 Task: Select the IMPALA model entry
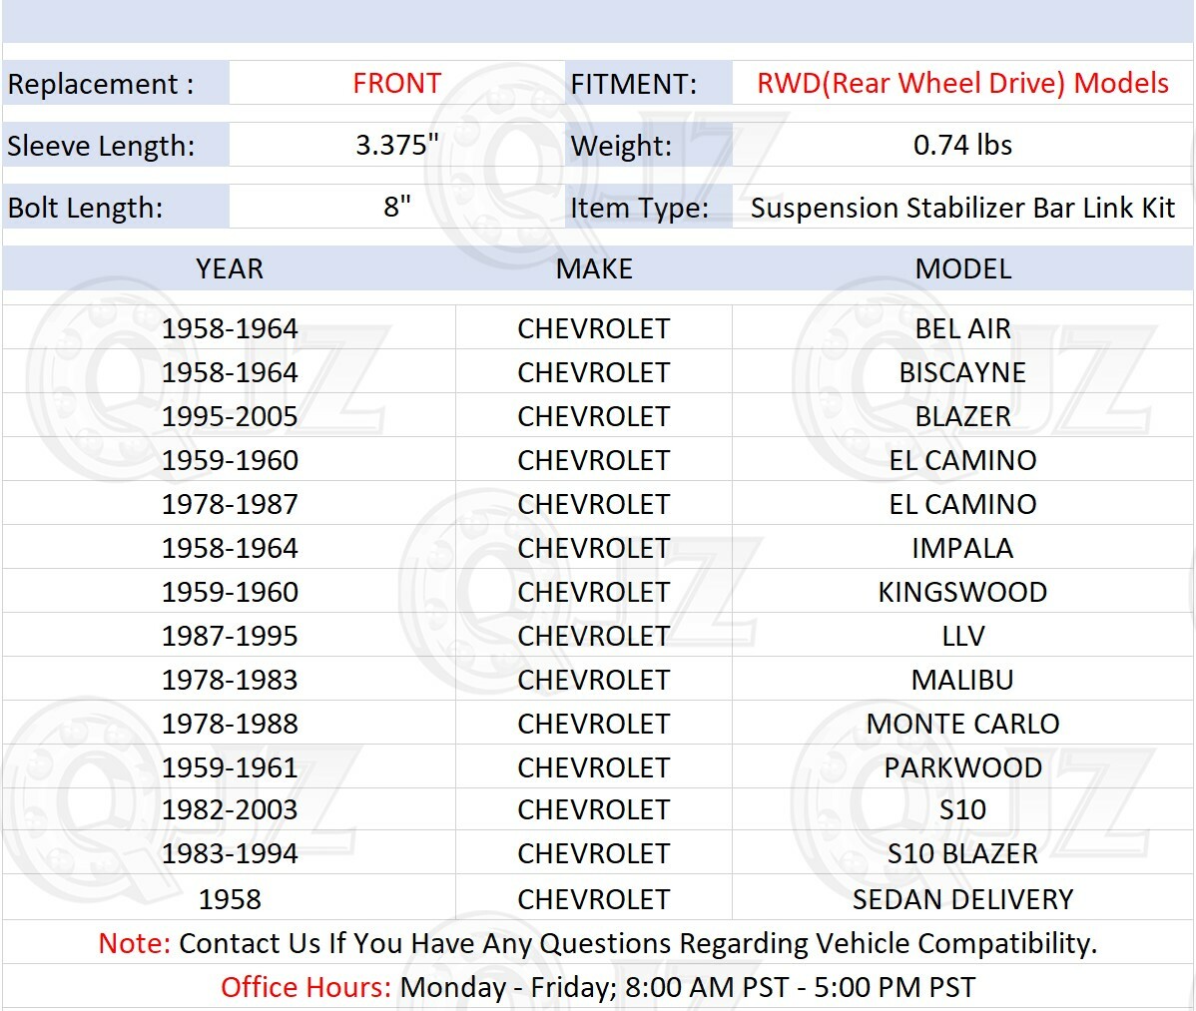pyautogui.click(x=963, y=547)
